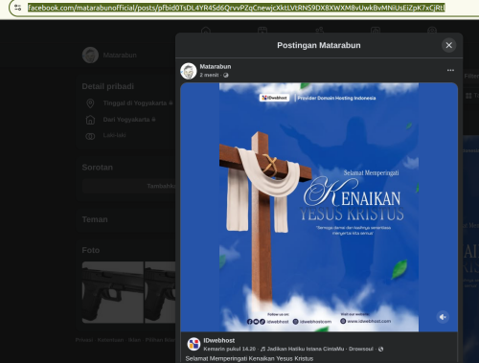Click the Privasi footer link
The width and height of the screenshot is (479, 363).
coord(84,340)
